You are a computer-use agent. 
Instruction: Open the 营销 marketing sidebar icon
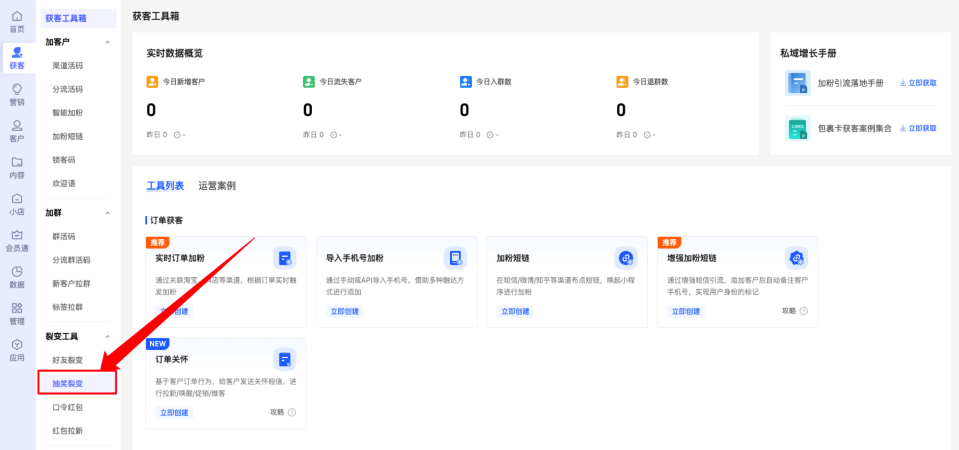(x=17, y=89)
